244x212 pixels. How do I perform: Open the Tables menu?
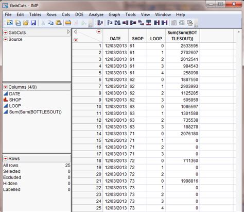(x=35, y=14)
